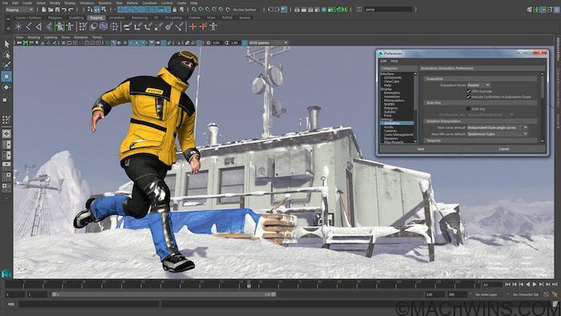
Task: Expand the Tangents section in Preferences
Action: (480, 140)
